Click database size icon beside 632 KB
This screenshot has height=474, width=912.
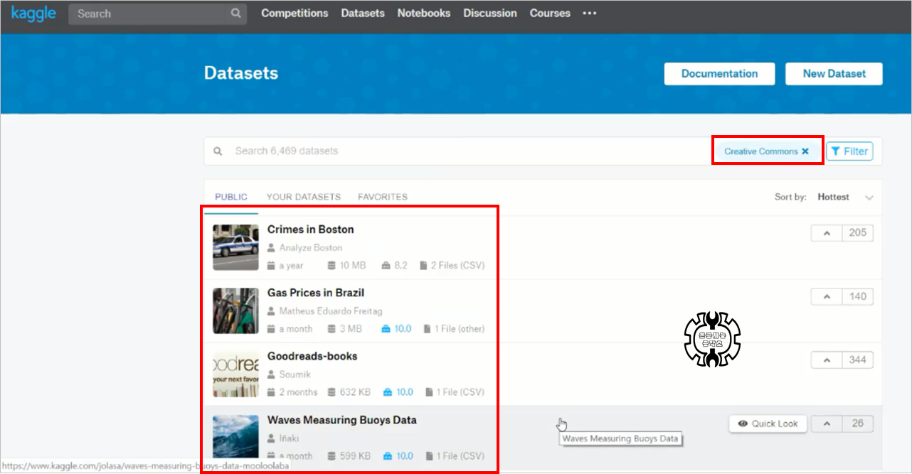click(332, 392)
